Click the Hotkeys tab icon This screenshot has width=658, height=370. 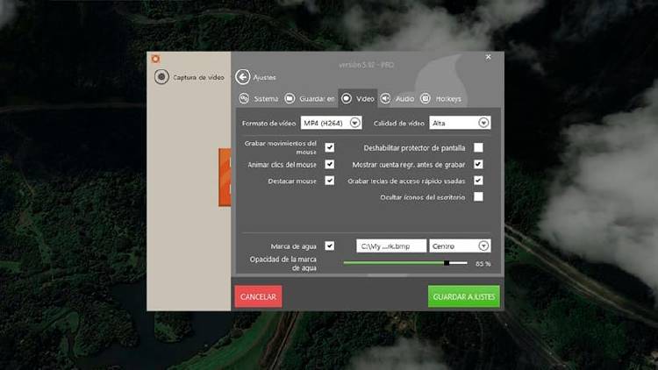[426, 98]
